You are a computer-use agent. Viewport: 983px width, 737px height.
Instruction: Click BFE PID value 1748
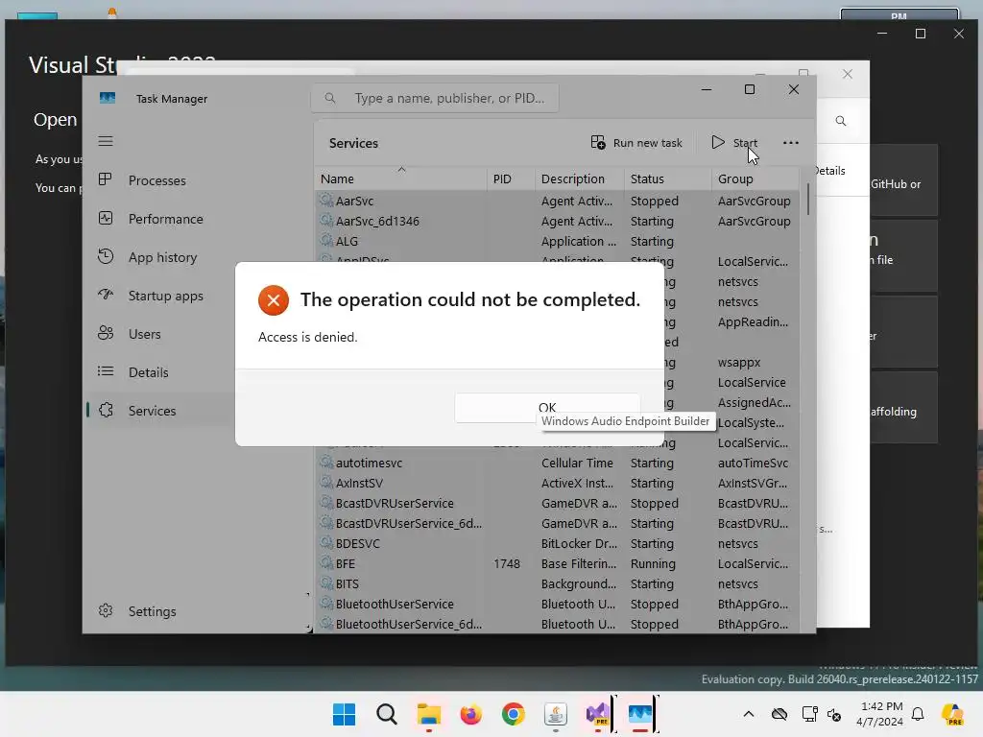507,563
